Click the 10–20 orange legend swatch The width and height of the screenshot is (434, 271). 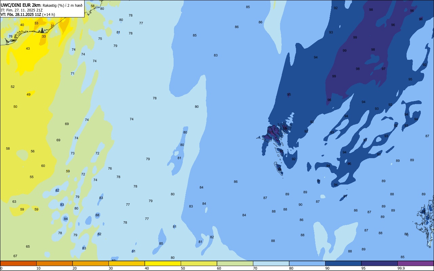coord(54,263)
